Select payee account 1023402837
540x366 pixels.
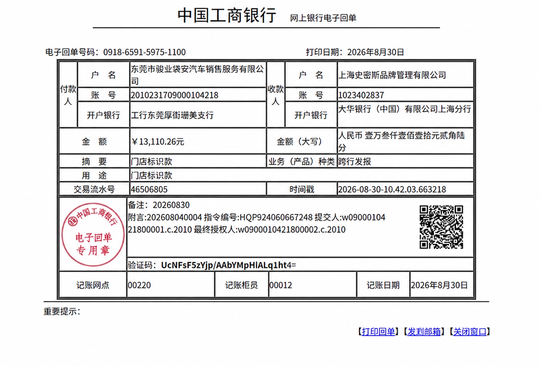361,95
